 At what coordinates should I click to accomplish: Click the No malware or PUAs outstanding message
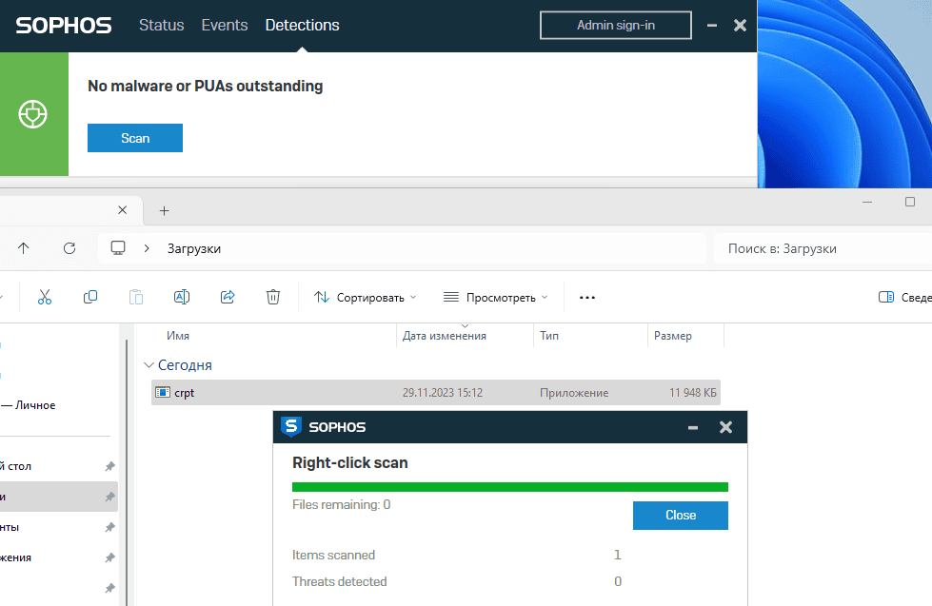205,87
